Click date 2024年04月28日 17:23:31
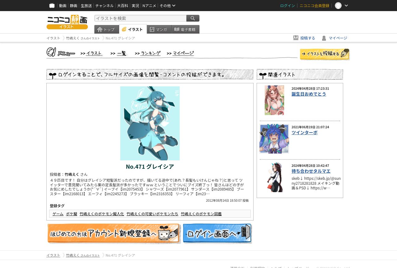Screen dimensions: 397x268 pyautogui.click(x=310, y=89)
